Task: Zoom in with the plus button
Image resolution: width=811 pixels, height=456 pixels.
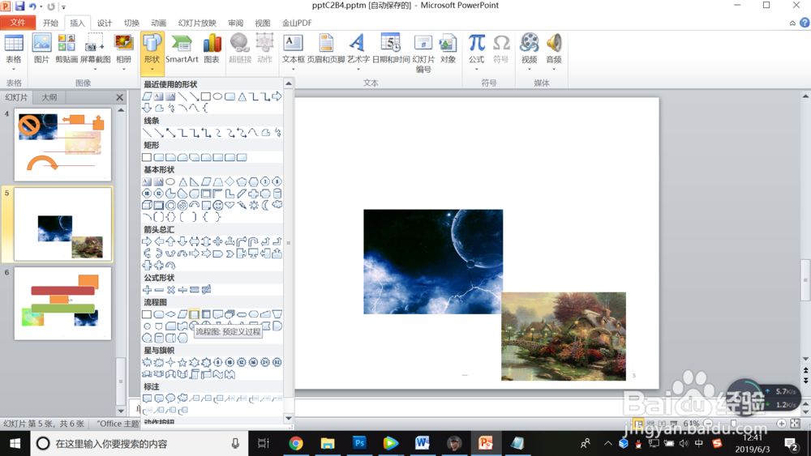Action: click(x=782, y=424)
